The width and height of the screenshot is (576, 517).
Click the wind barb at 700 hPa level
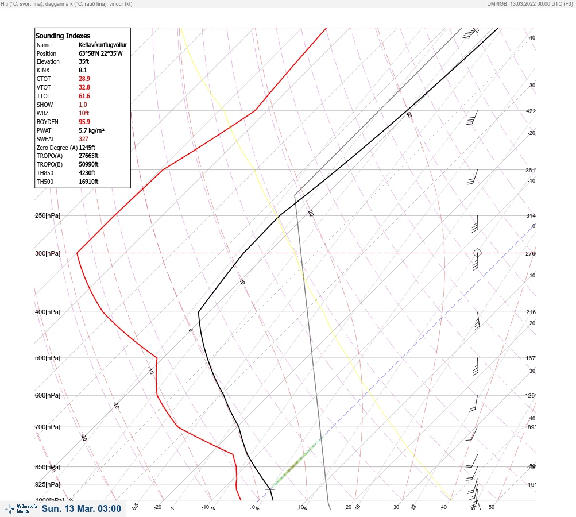pos(471,434)
